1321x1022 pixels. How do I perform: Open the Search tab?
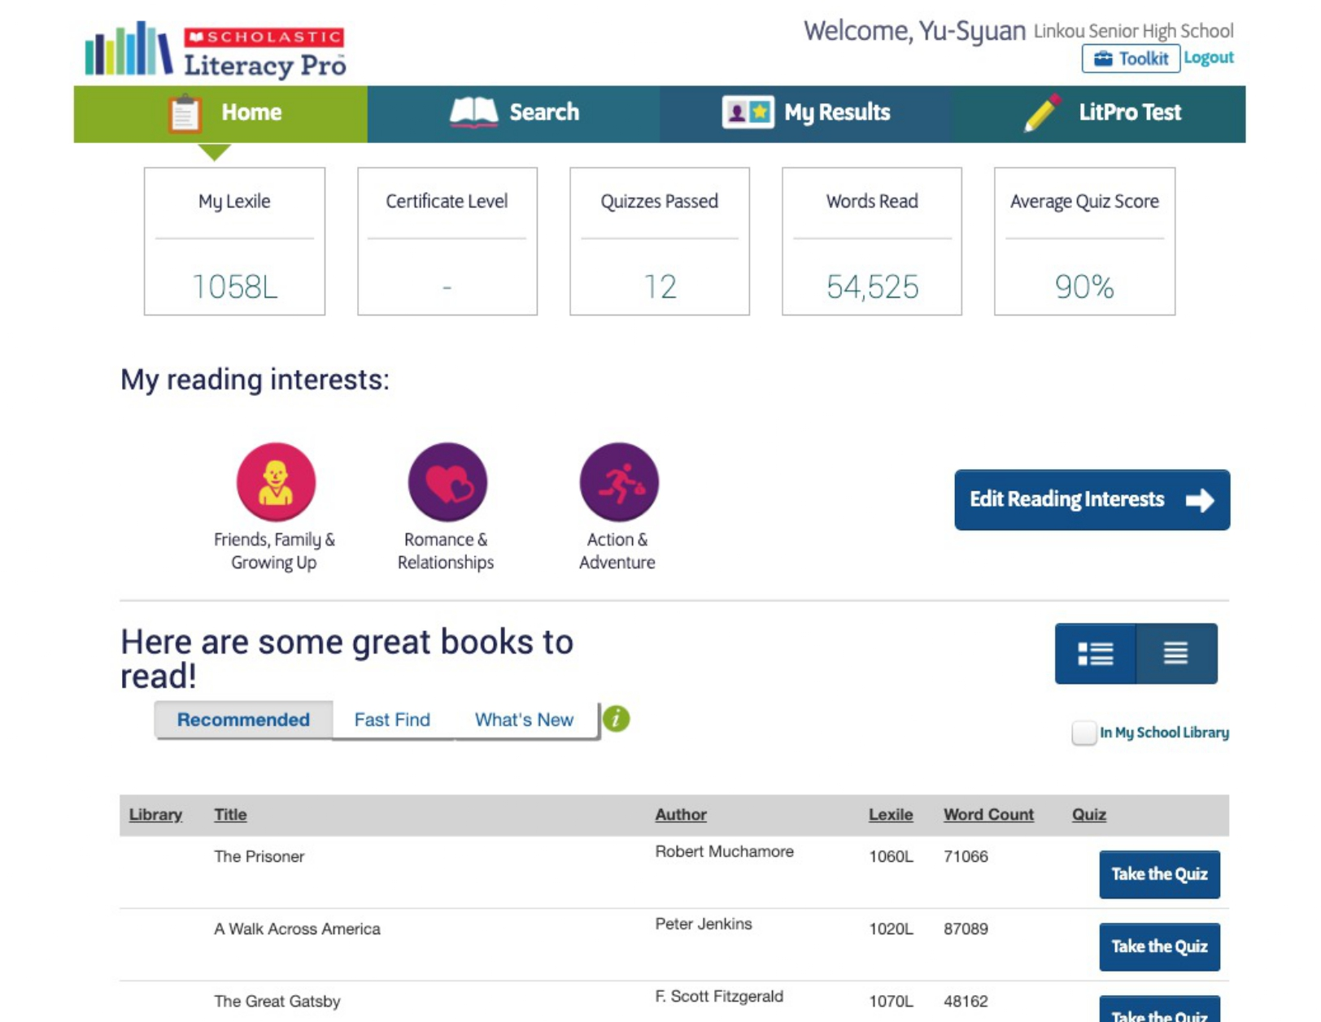tap(513, 114)
